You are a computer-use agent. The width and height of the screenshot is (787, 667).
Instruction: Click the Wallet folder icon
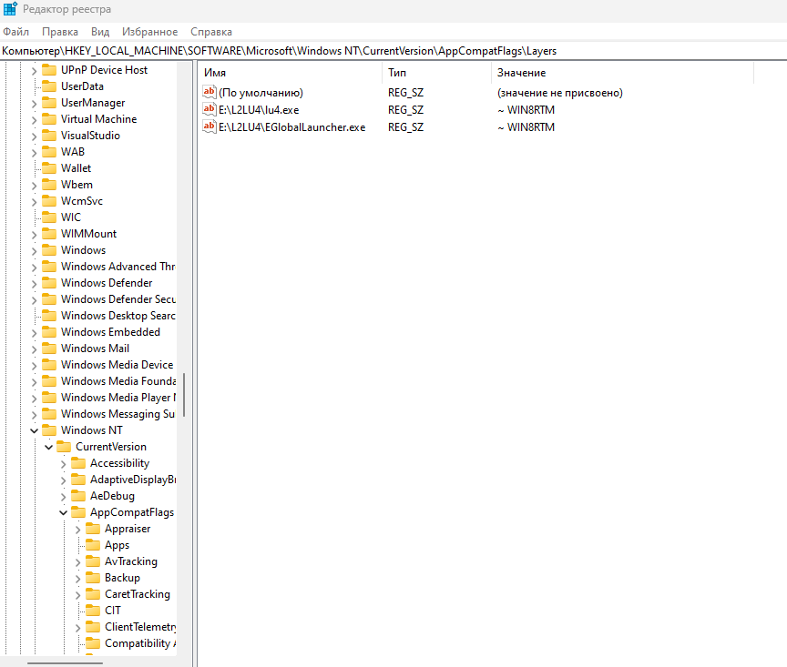[x=49, y=168]
